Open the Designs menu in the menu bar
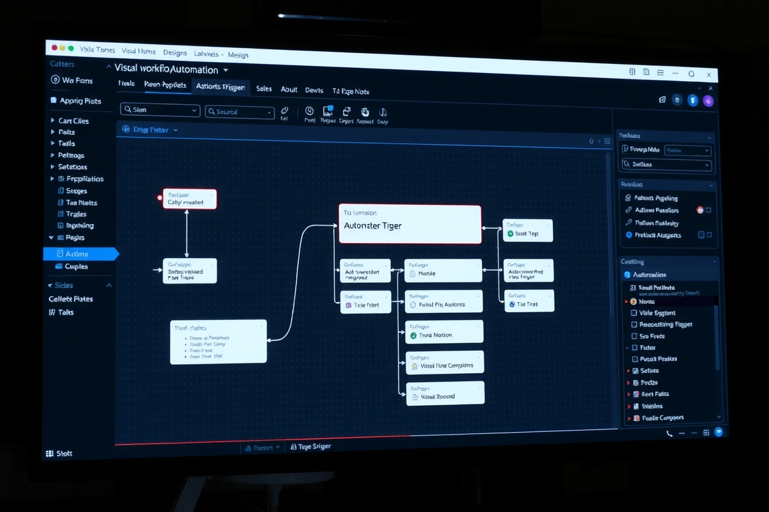Screen dimensions: 769x512 (x=175, y=52)
